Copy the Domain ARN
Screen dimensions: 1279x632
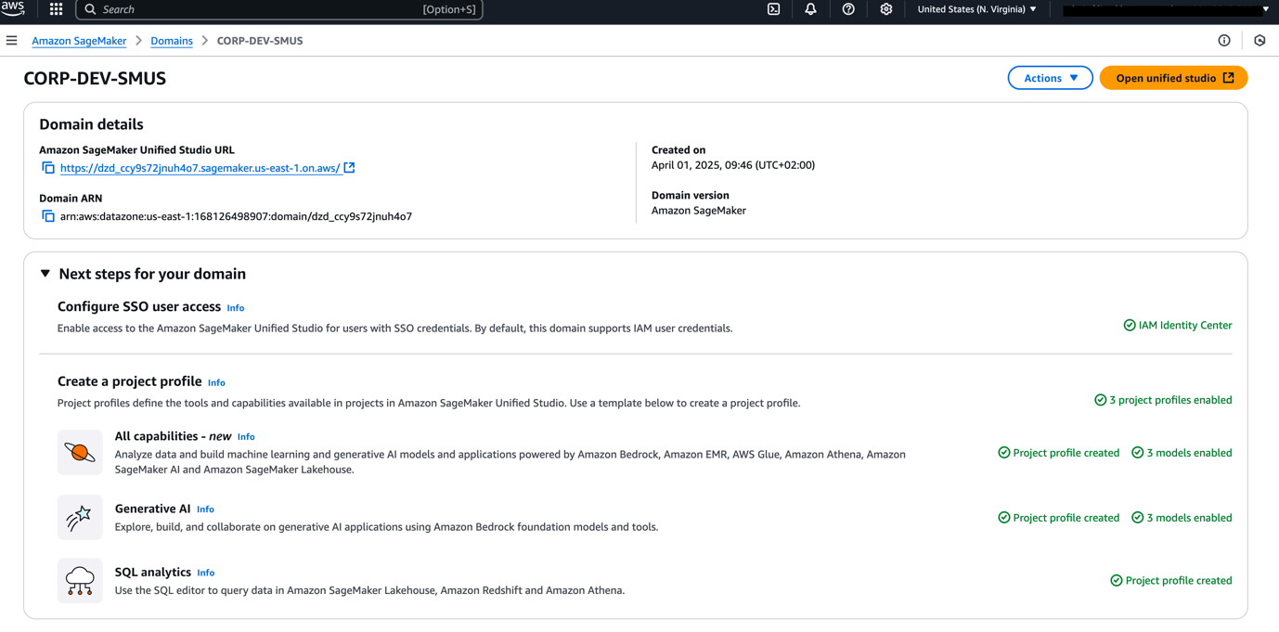click(x=47, y=215)
